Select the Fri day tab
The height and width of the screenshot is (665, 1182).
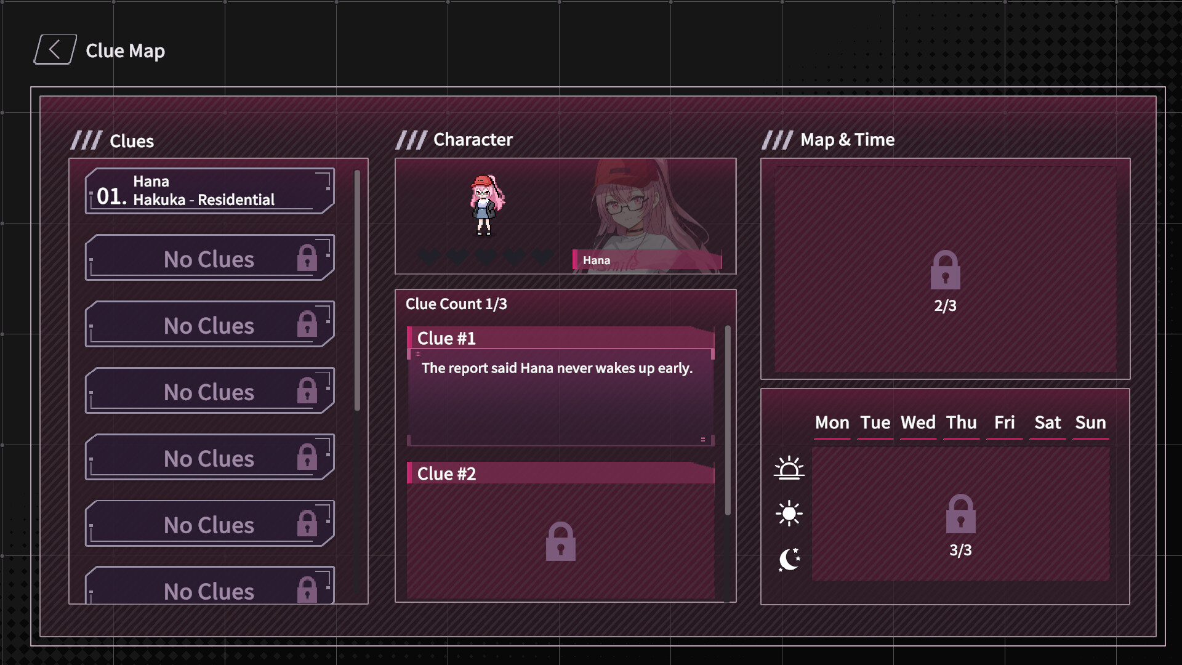1004,423
